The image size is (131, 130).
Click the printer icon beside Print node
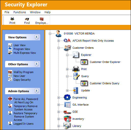tap(76, 69)
